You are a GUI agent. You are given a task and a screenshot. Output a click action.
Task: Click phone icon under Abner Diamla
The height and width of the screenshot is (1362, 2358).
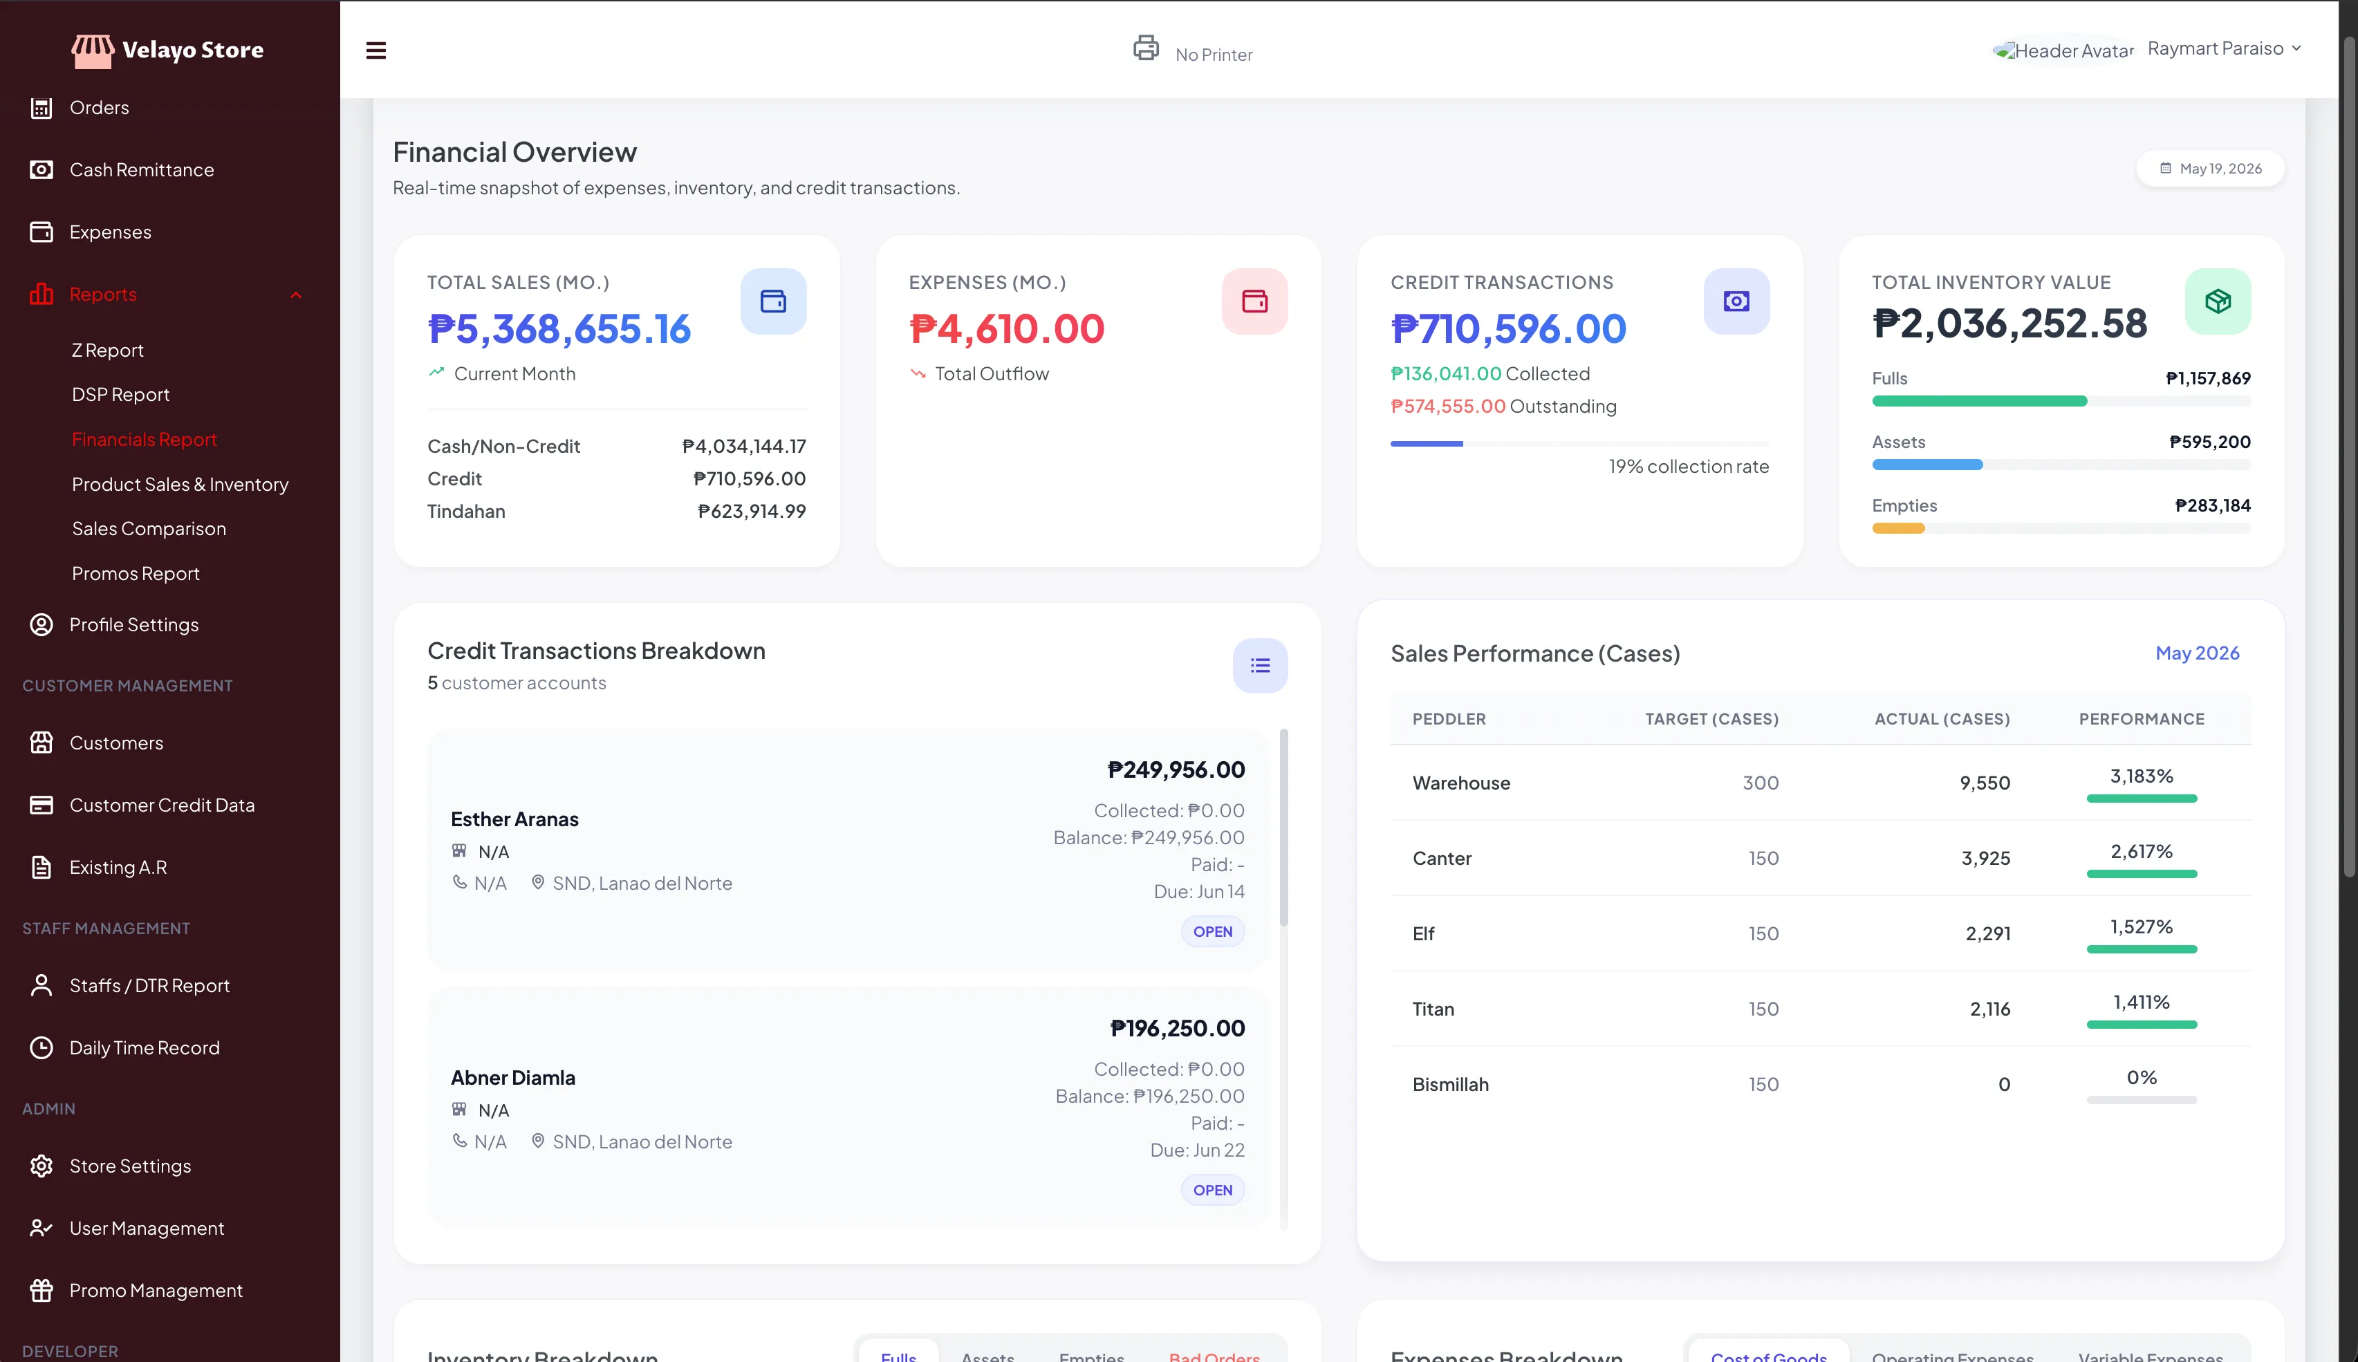tap(459, 1140)
